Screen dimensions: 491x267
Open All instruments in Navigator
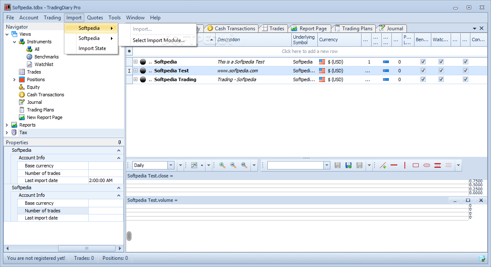click(x=37, y=49)
